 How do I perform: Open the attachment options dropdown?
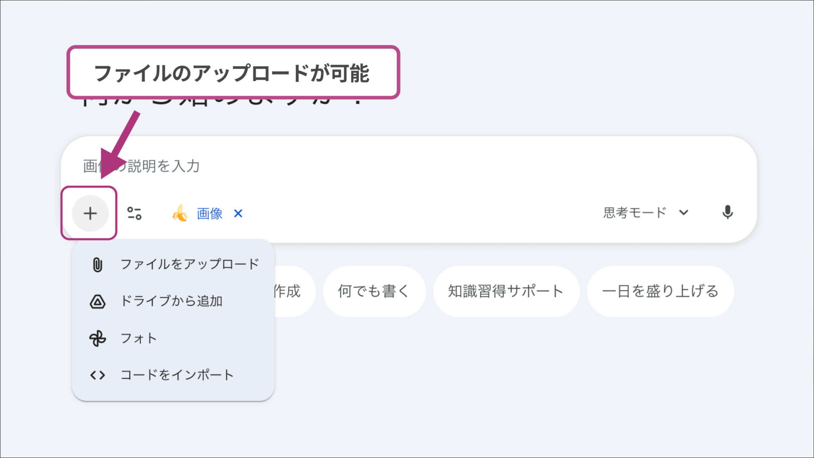pyautogui.click(x=90, y=213)
